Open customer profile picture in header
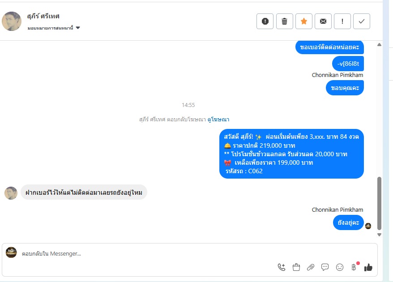The image size is (393, 282). click(x=12, y=21)
